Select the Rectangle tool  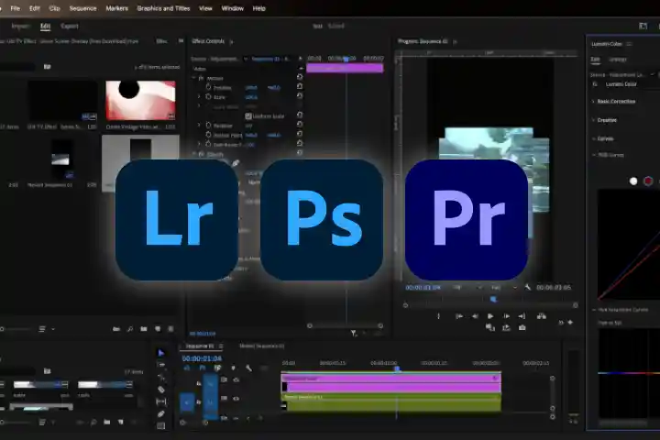coord(160,425)
